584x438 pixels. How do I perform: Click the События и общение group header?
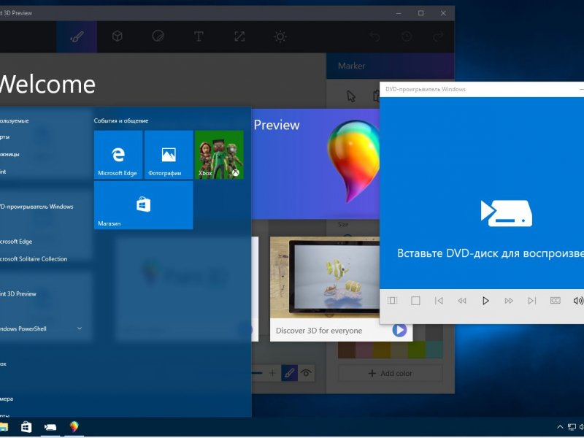[x=121, y=120]
